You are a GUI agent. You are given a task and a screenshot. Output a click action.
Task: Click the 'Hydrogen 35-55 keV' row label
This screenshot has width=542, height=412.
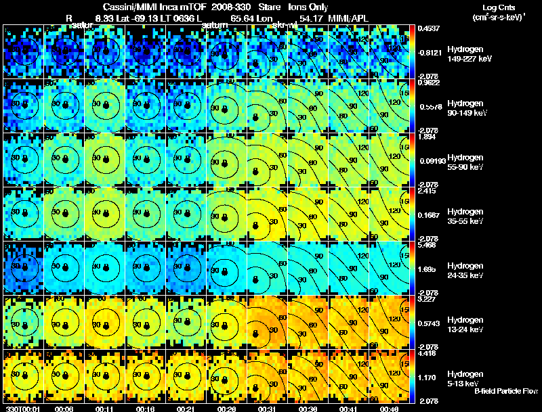pos(465,216)
